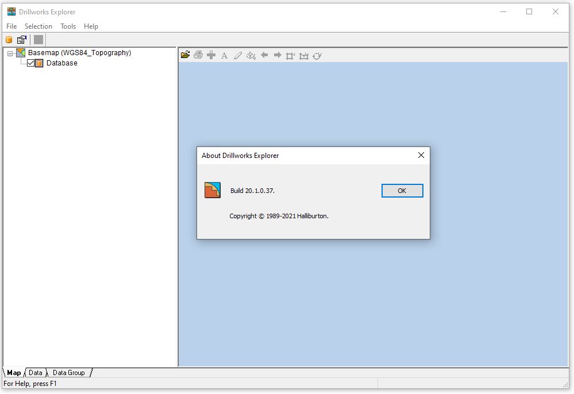Select the text annotation 'A' tool
The width and height of the screenshot is (574, 394).
click(224, 56)
